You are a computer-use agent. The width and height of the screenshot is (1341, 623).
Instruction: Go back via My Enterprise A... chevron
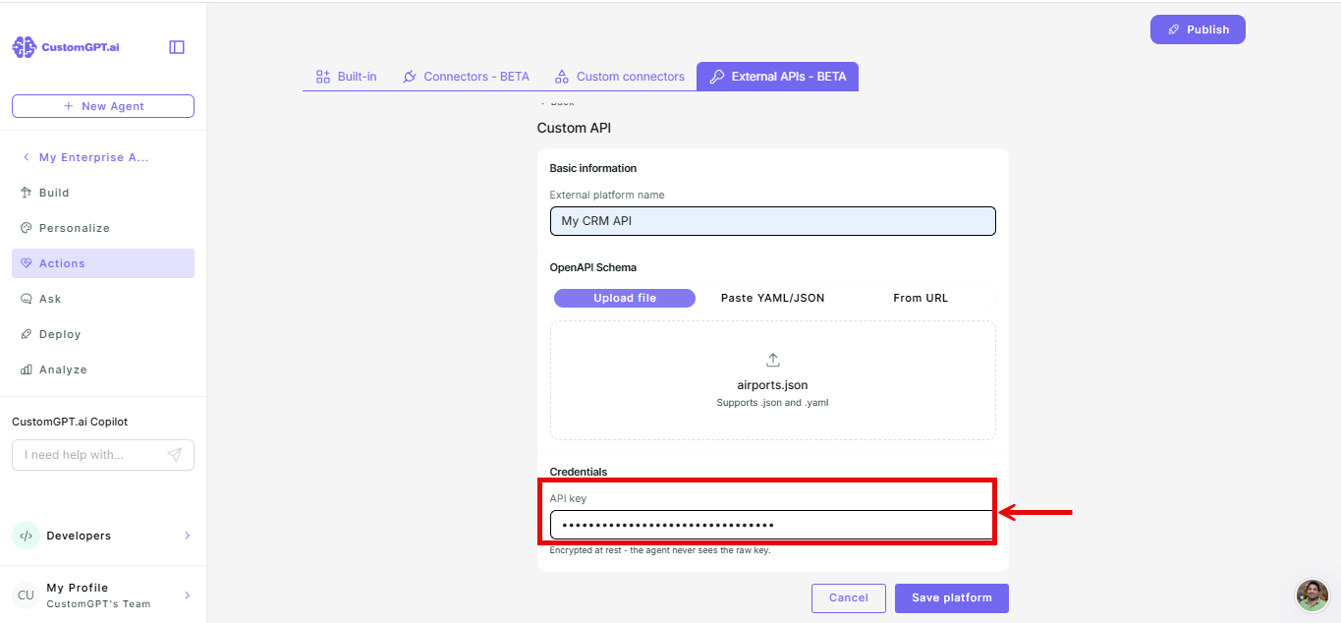(x=26, y=157)
